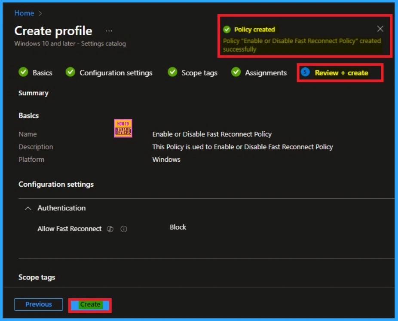Click the 'Authentication' section title
The image size is (398, 321).
tap(61, 208)
